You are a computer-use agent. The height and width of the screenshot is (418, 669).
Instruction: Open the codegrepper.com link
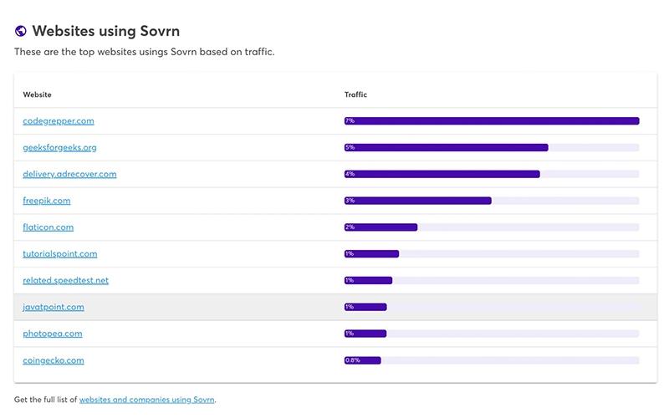tap(59, 120)
